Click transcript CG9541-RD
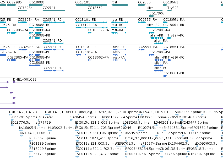Image resolution: width=223 pixels, height=158 pixels. [52, 41]
